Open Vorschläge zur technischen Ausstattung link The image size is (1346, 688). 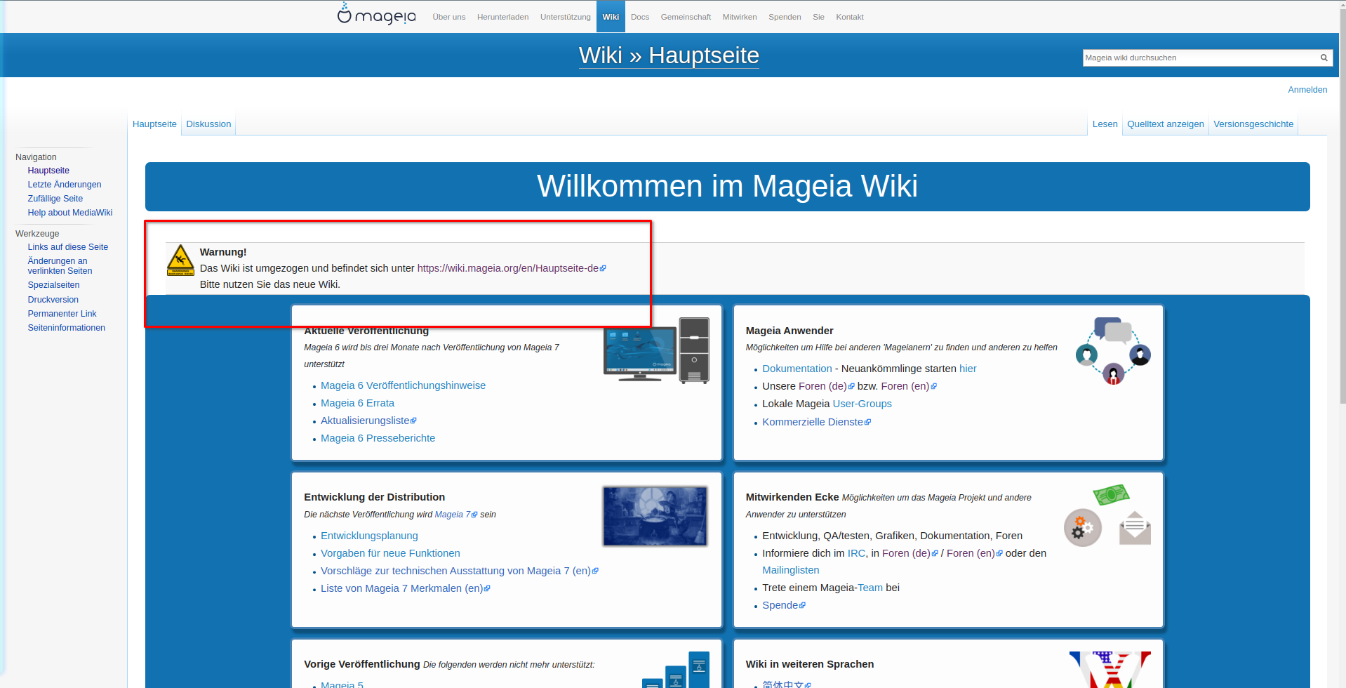[x=460, y=571]
